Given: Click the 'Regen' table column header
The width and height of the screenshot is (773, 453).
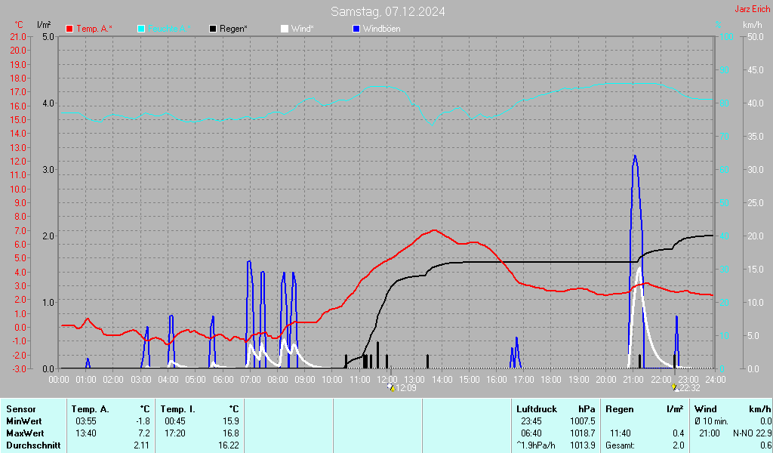Looking at the screenshot, I should (x=620, y=409).
